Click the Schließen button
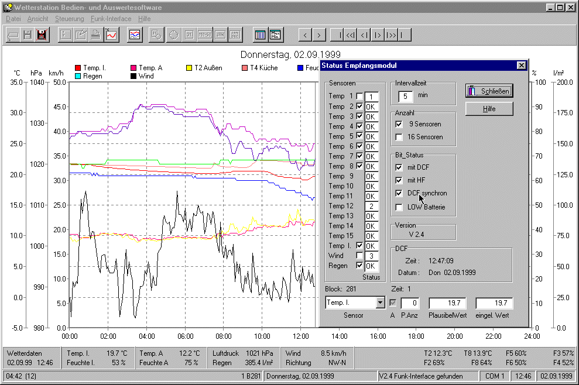The image size is (579, 385). tap(489, 91)
